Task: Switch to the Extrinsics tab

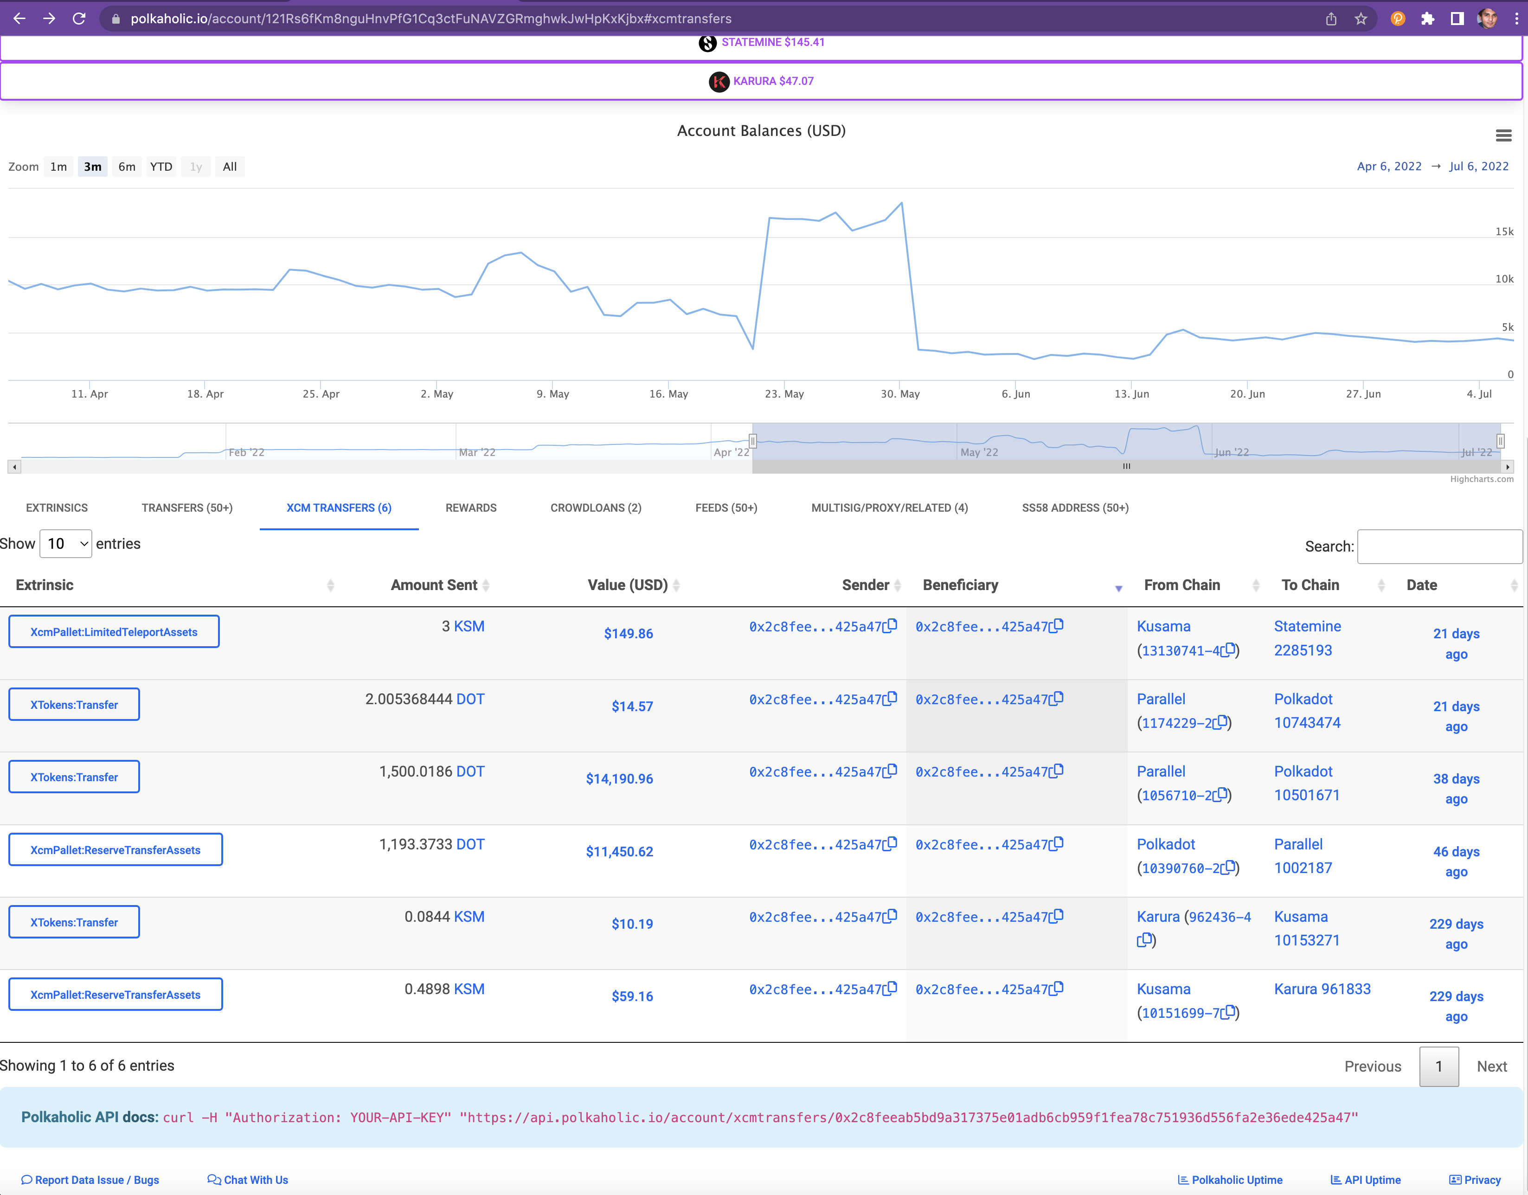Action: point(57,508)
